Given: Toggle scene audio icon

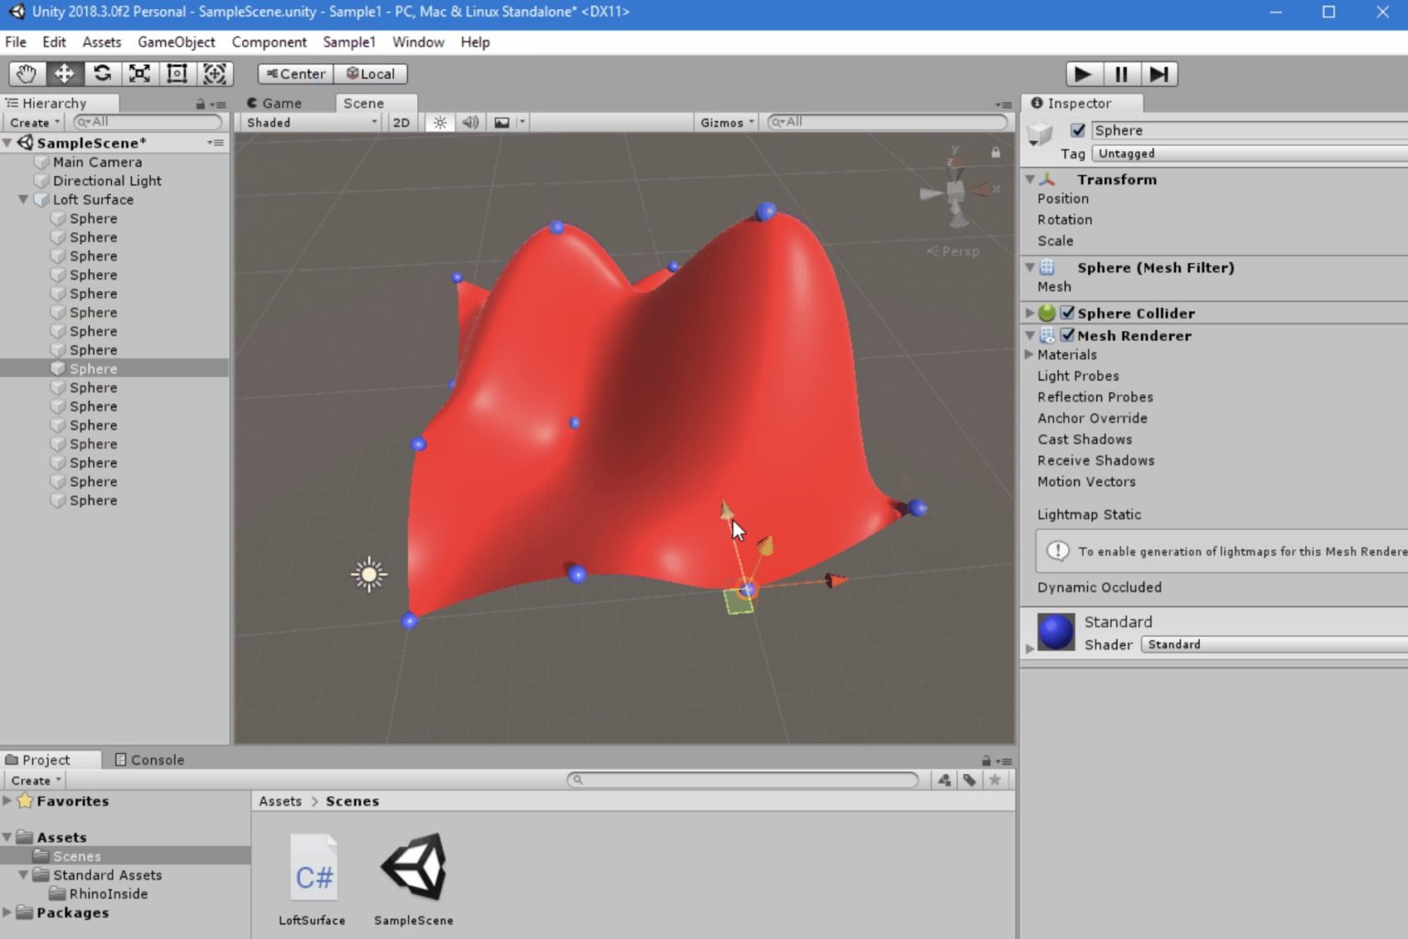Looking at the screenshot, I should (x=470, y=122).
